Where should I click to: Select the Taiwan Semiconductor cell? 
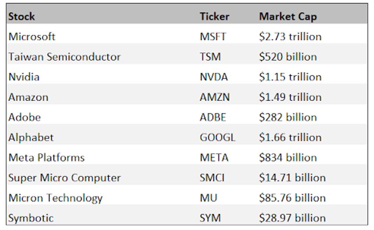(64, 57)
